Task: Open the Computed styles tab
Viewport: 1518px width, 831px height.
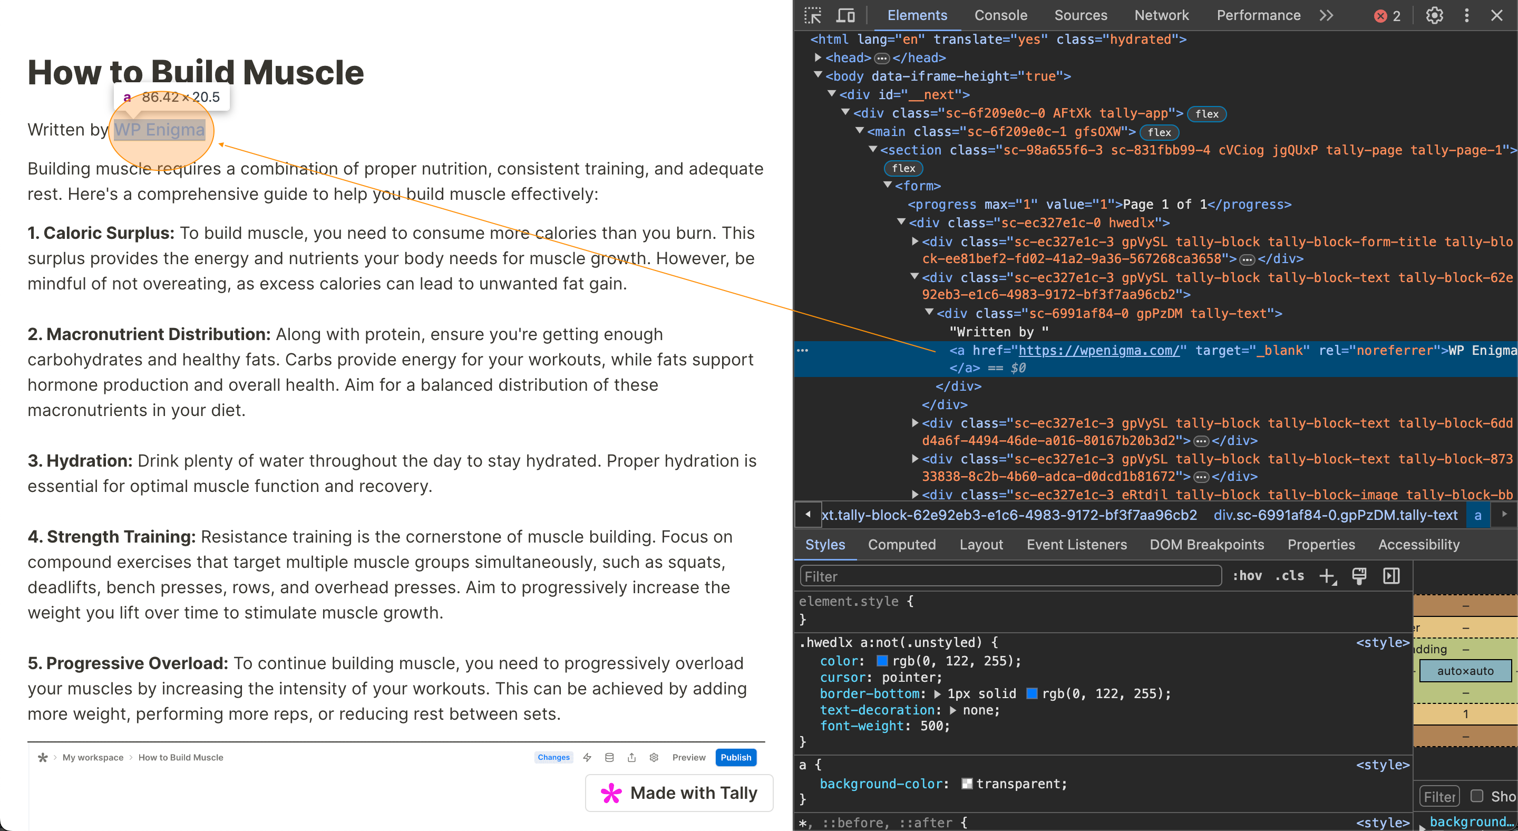Action: click(902, 545)
